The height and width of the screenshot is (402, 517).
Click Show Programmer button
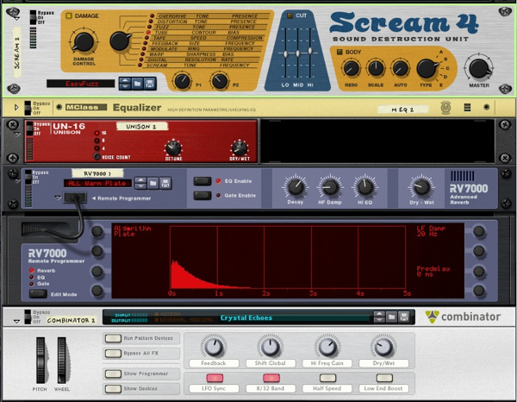click(x=113, y=374)
